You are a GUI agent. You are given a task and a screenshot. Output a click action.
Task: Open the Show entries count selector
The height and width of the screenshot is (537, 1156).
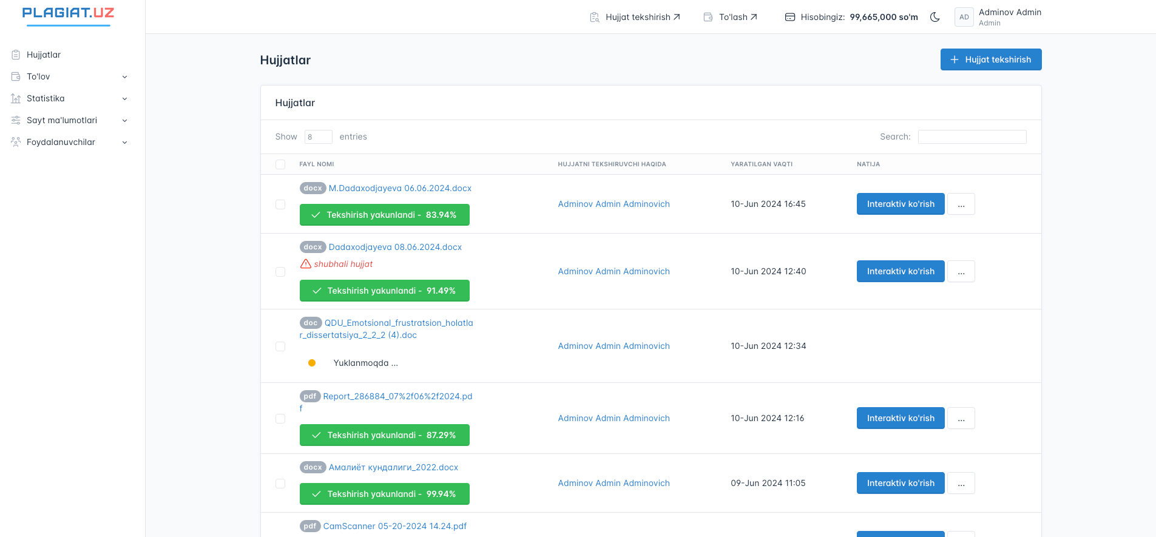pyautogui.click(x=319, y=137)
